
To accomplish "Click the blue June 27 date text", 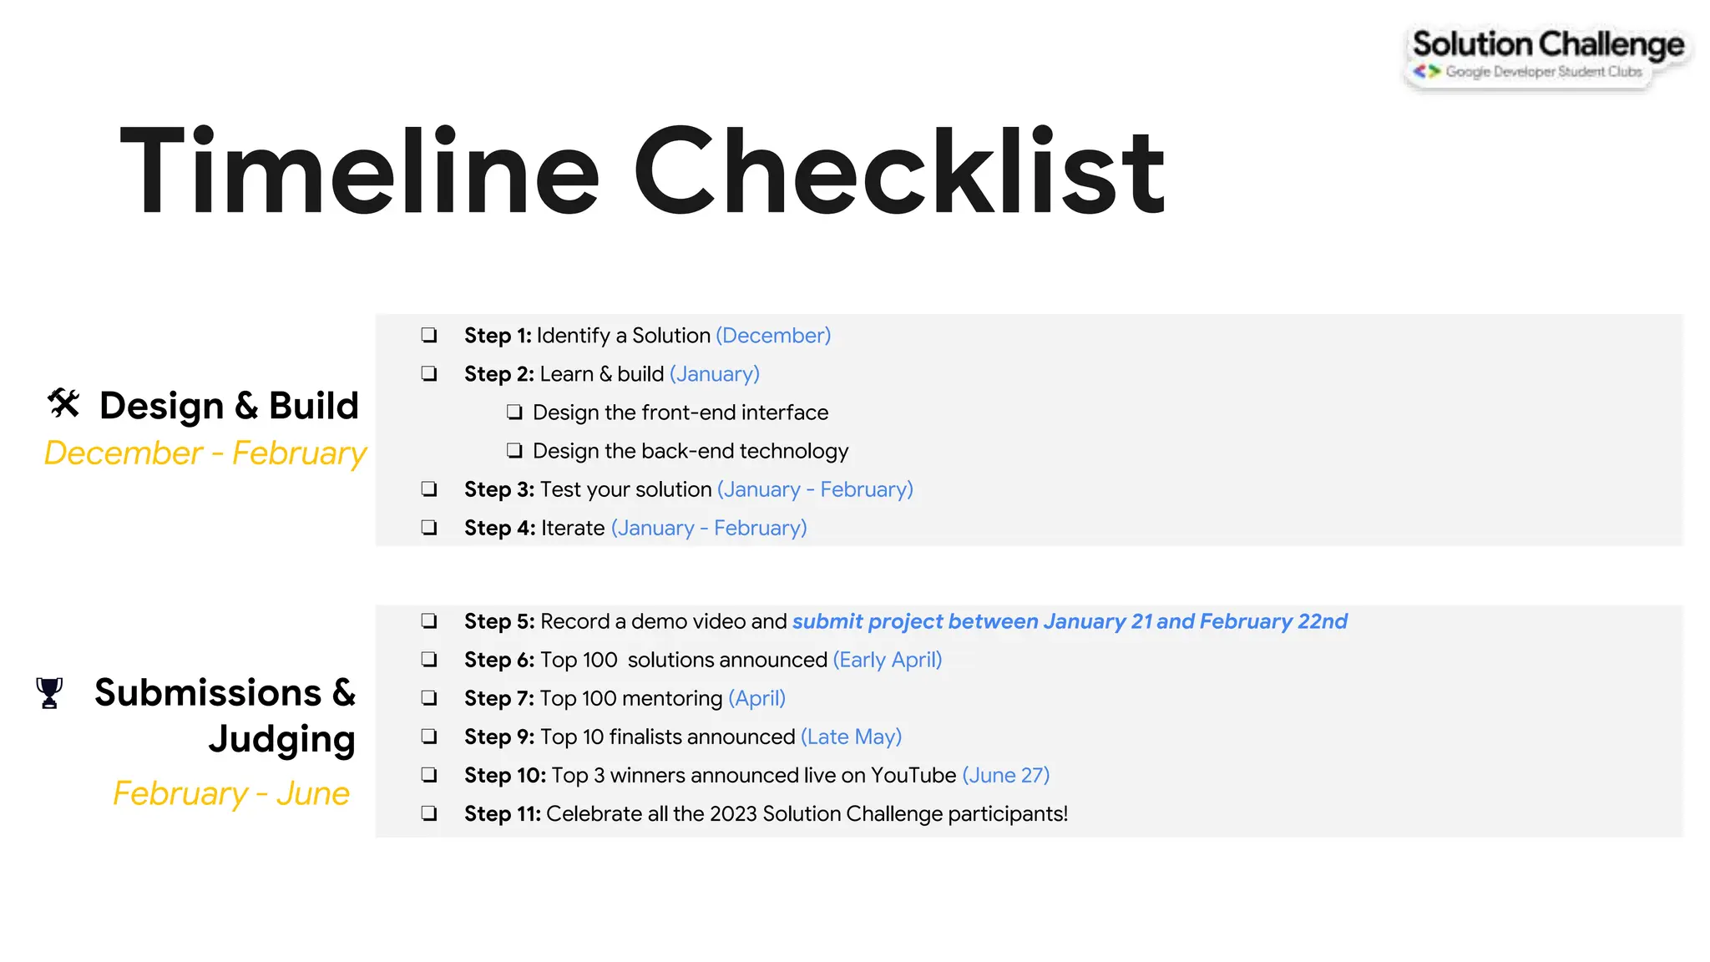I will point(1005,775).
